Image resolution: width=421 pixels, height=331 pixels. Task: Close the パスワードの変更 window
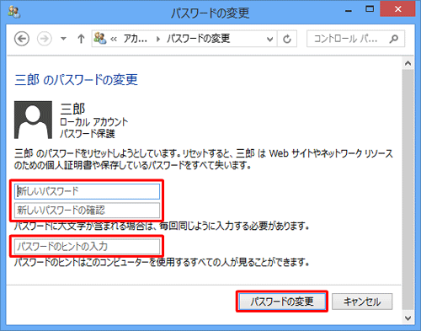pyautogui.click(x=397, y=9)
